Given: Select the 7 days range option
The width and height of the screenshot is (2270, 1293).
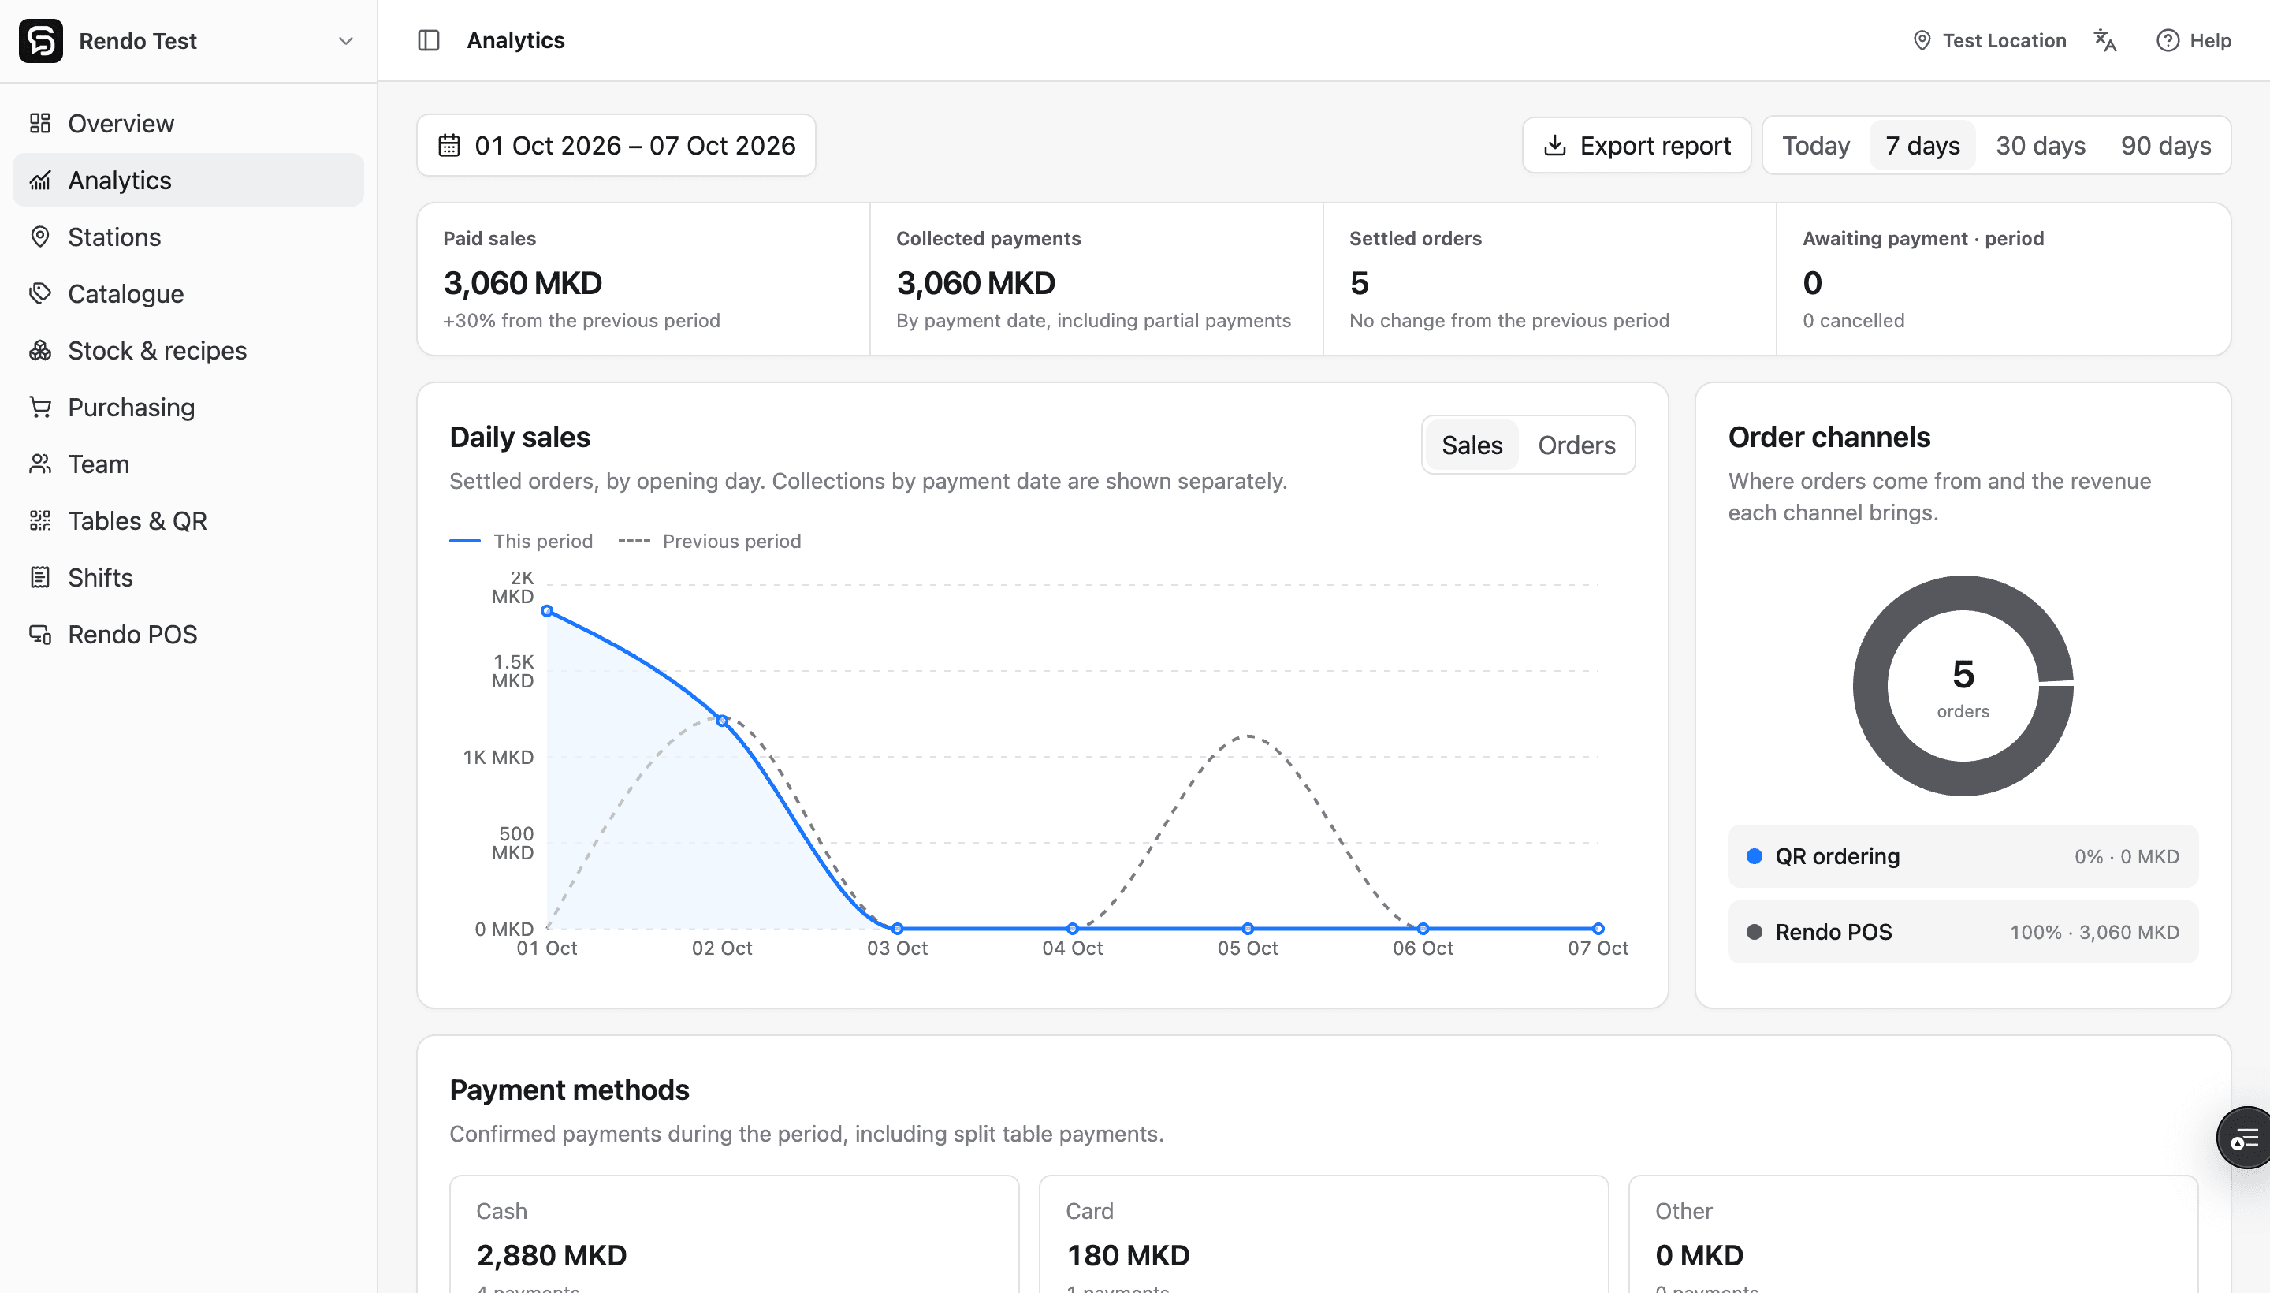Looking at the screenshot, I should coord(1922,146).
